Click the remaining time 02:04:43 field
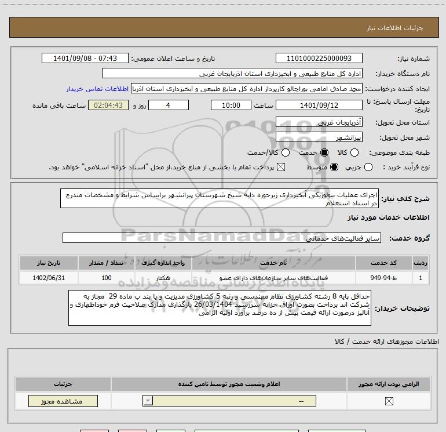The height and width of the screenshot is (432, 446). 108,105
